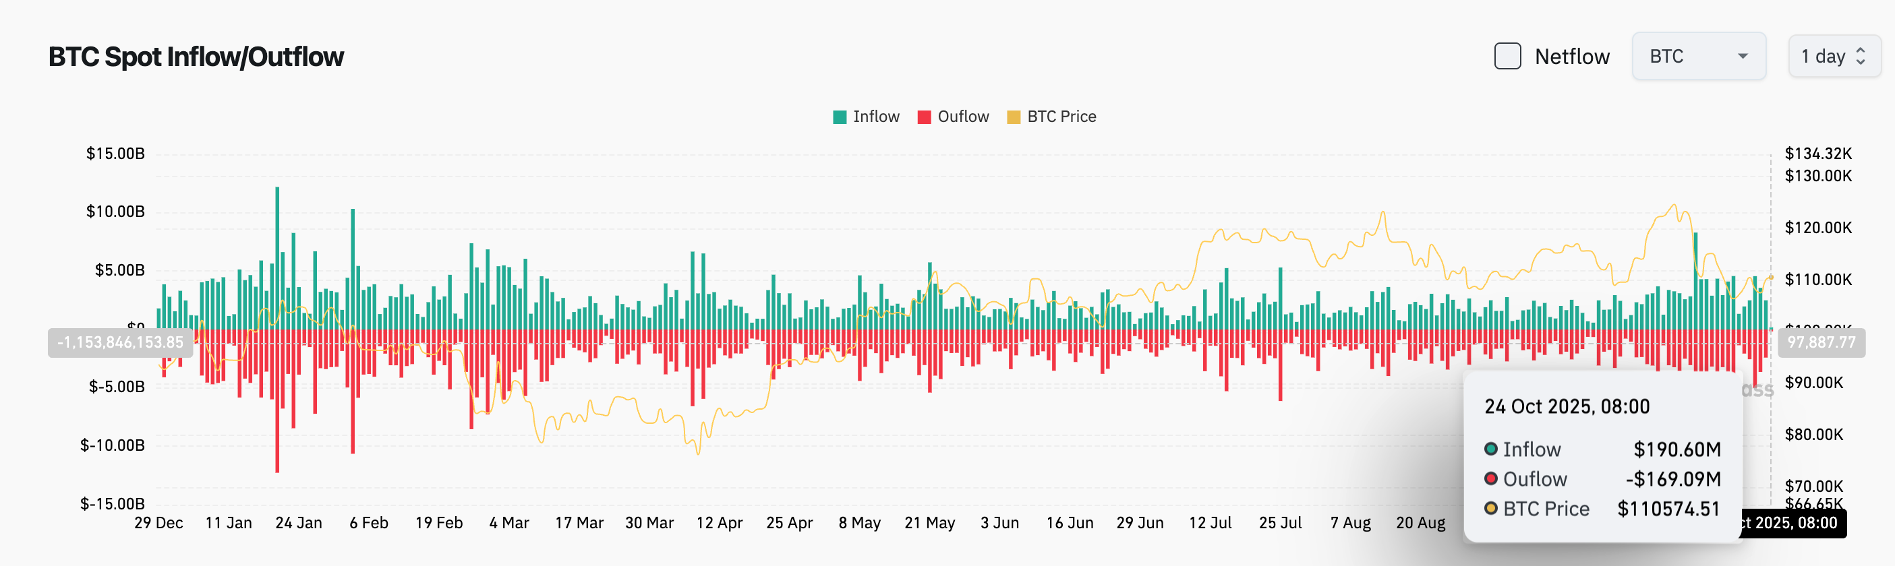Toggle the green Inflow legend swatch
Viewport: 1895px width, 566px height.
coord(840,117)
